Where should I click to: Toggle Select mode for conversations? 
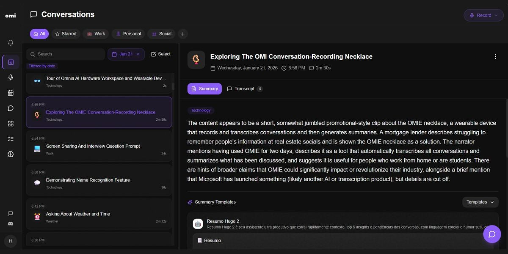click(161, 54)
